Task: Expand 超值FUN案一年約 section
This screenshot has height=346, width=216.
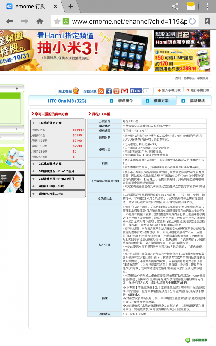Action: click(58, 186)
